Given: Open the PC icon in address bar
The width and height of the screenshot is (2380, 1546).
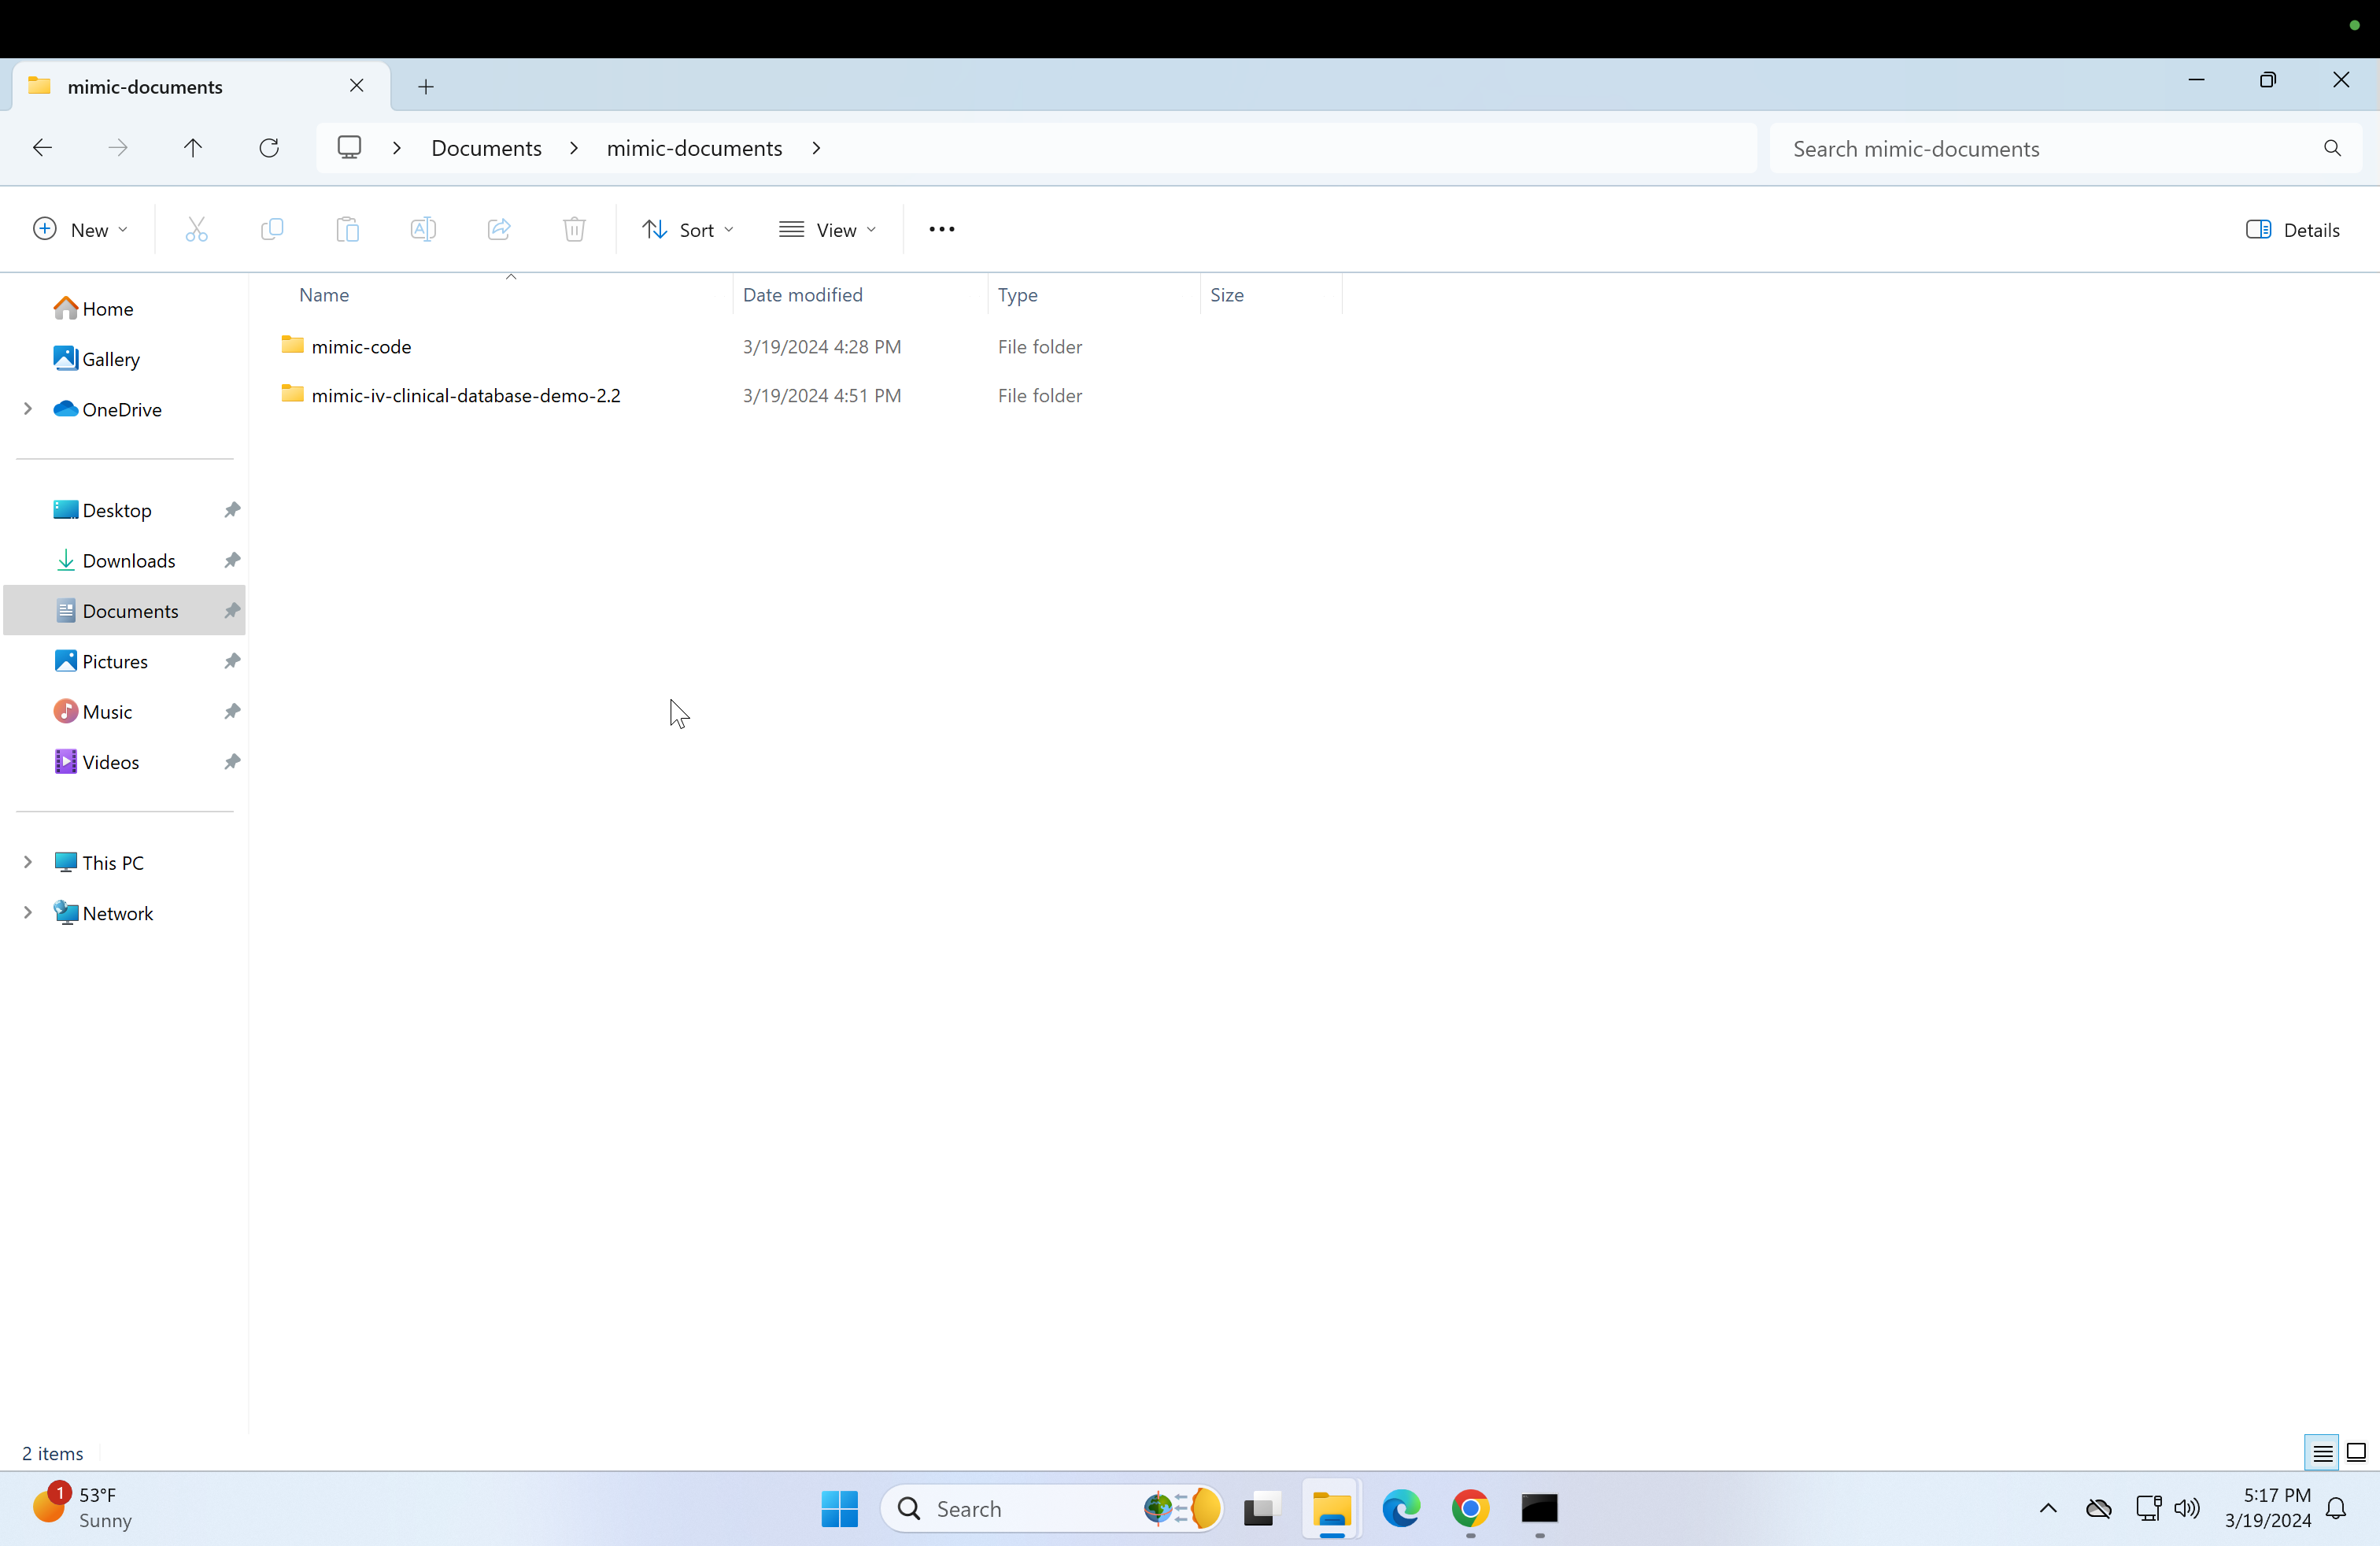Looking at the screenshot, I should click(x=349, y=148).
